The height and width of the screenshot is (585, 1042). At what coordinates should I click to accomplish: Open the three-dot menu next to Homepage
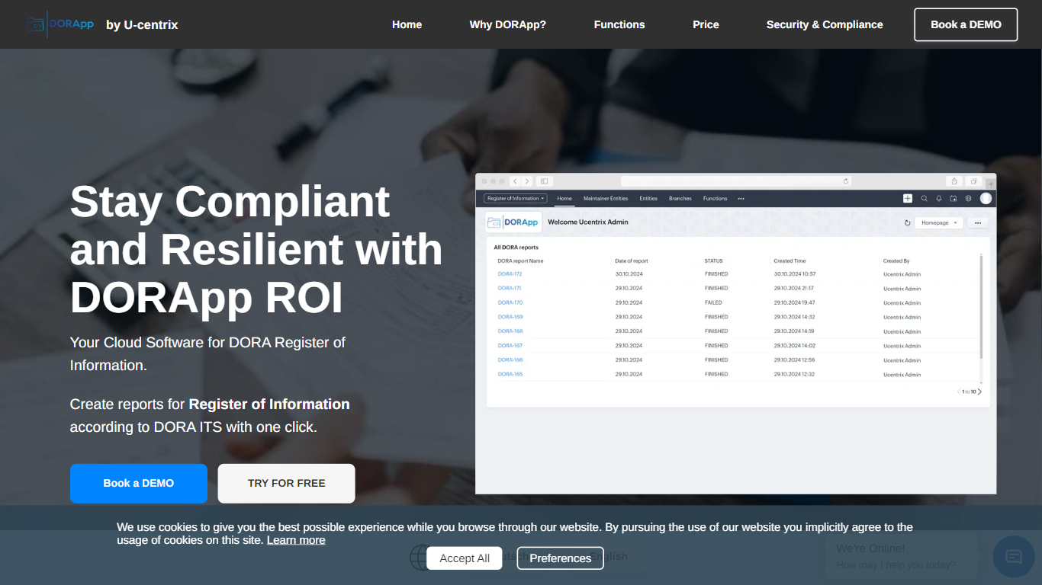978,223
